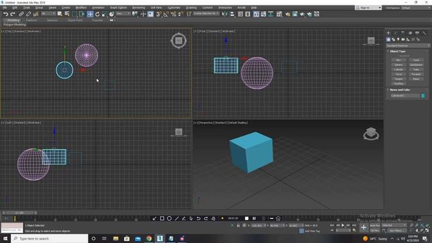Open the Modifiers menu
This screenshot has width=432, height=243.
(81, 7)
